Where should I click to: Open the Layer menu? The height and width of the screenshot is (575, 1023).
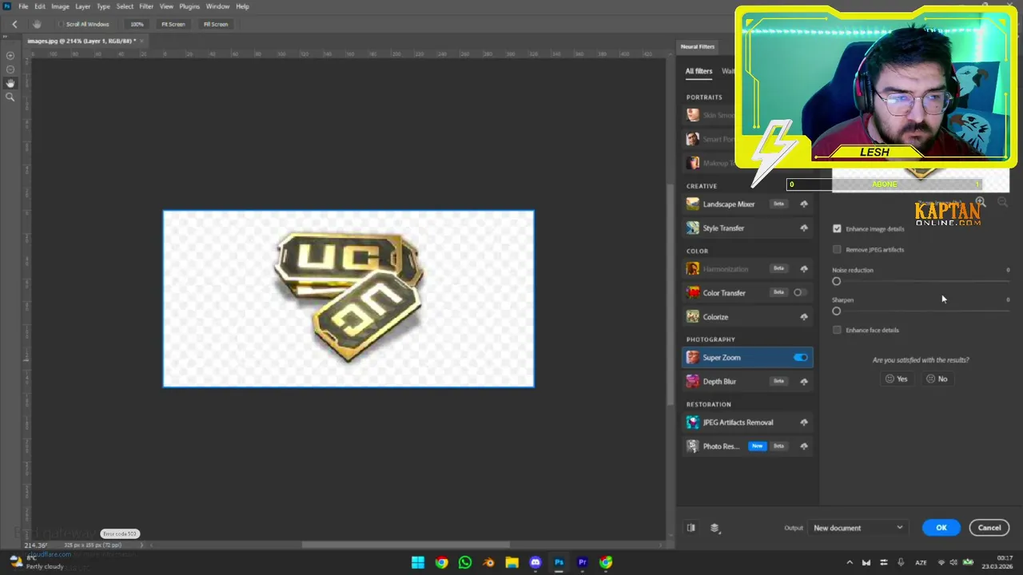(82, 6)
